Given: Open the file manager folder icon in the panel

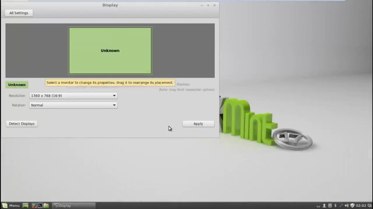Looking at the screenshot, I should (46, 206).
